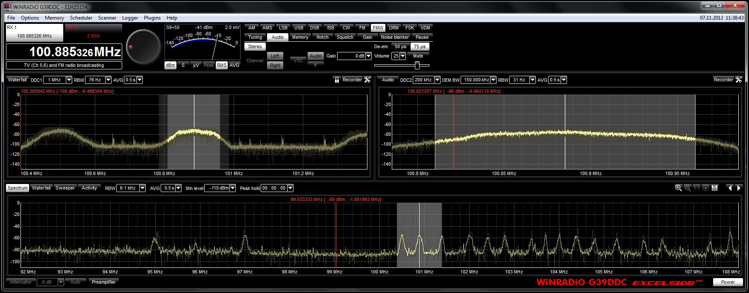The image size is (749, 293).
Task: Select LSB demodulation mode
Action: coord(283,28)
